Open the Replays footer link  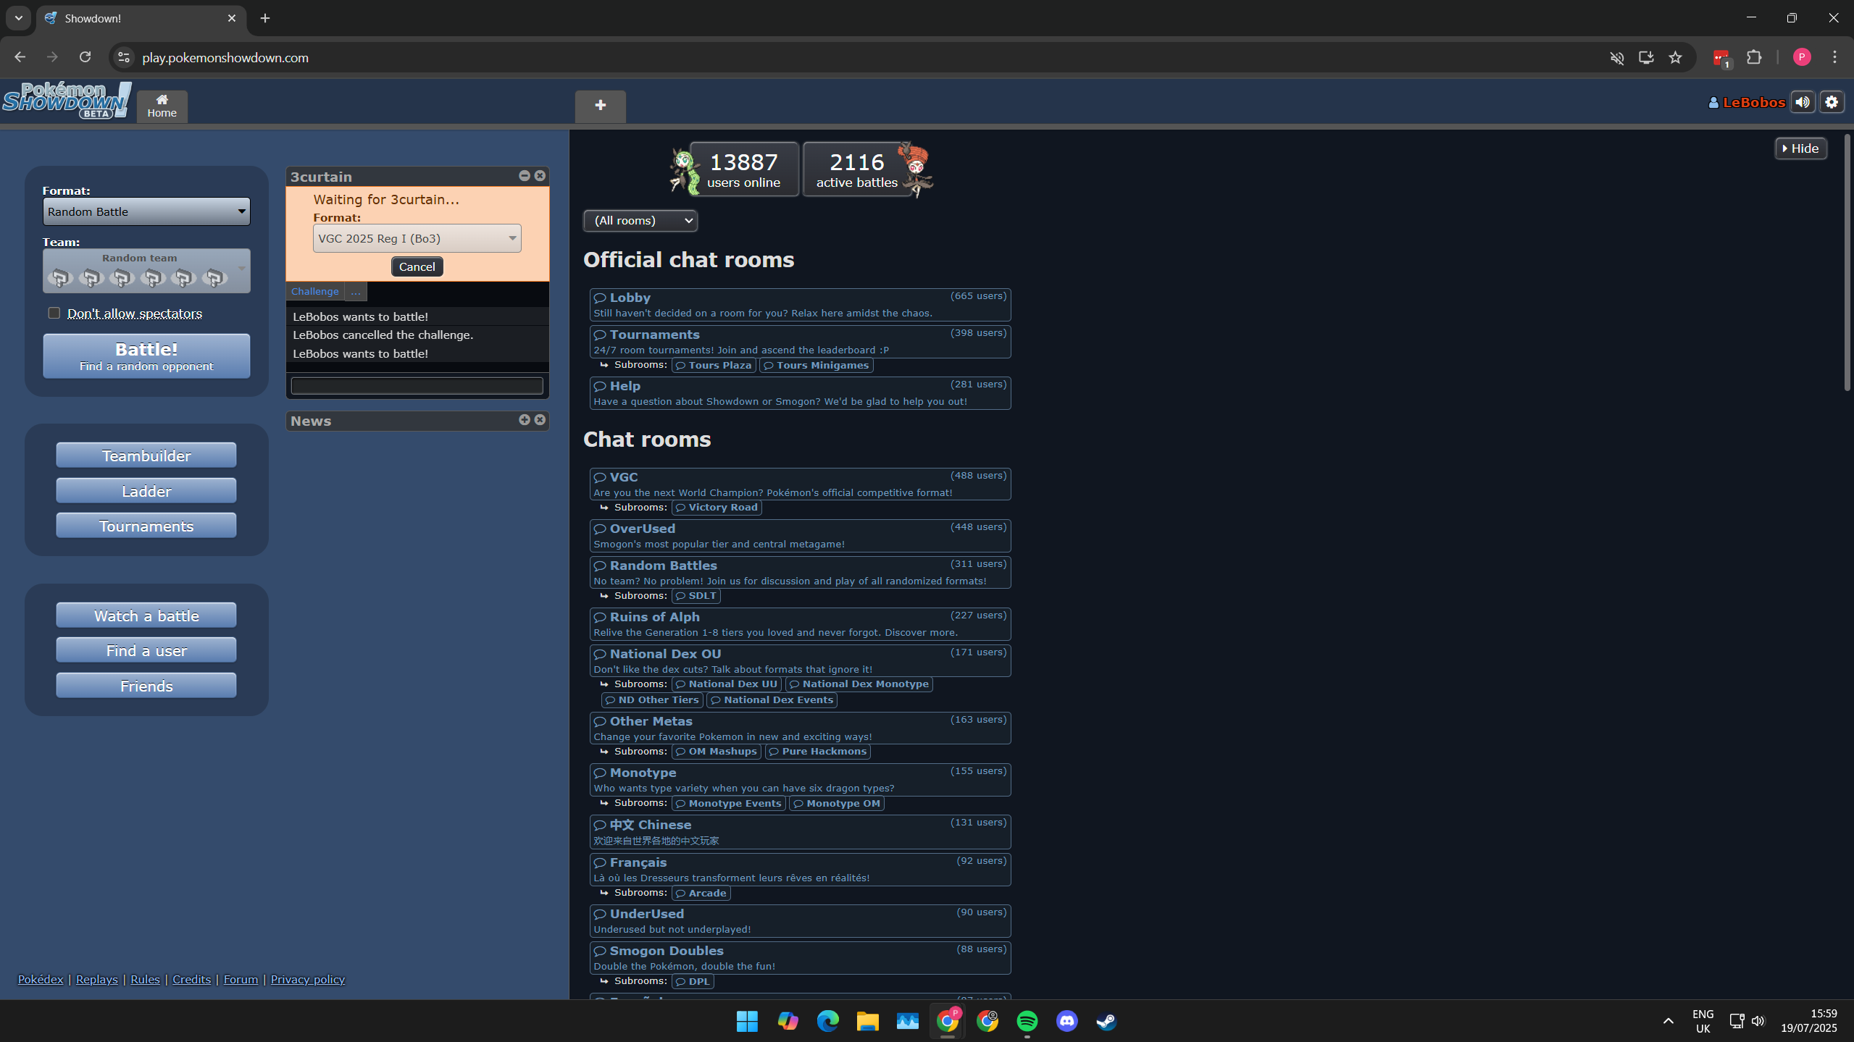click(x=96, y=980)
